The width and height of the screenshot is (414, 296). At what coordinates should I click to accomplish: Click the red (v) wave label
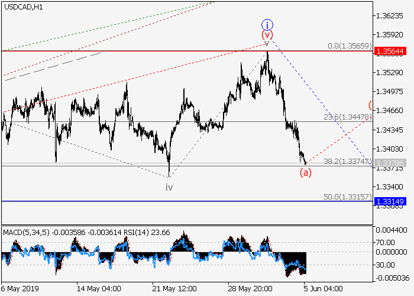point(267,35)
